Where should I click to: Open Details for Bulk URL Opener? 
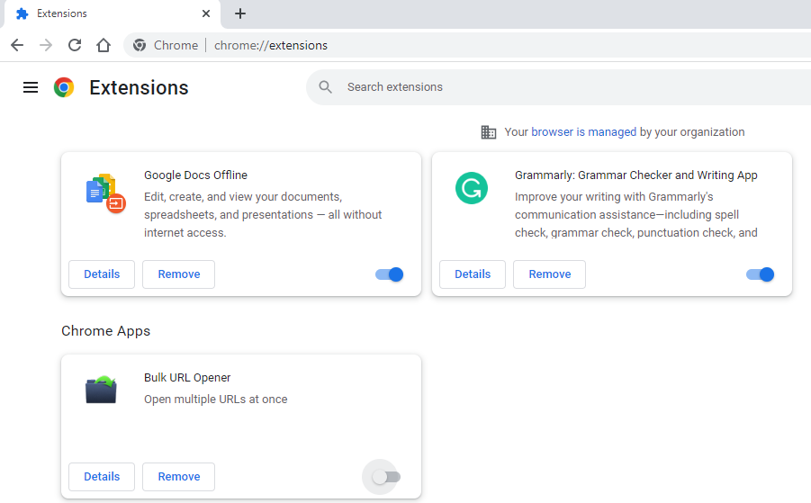point(102,477)
